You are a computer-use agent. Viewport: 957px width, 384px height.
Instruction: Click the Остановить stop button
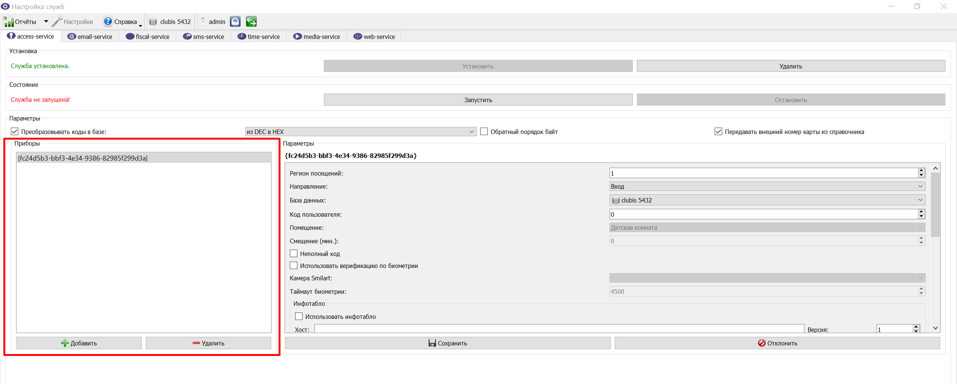click(791, 100)
